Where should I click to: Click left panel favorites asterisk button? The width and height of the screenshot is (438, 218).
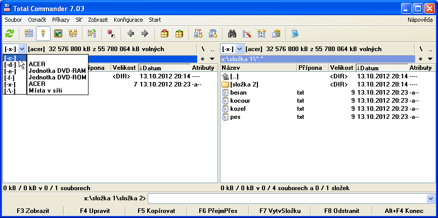pos(202,59)
